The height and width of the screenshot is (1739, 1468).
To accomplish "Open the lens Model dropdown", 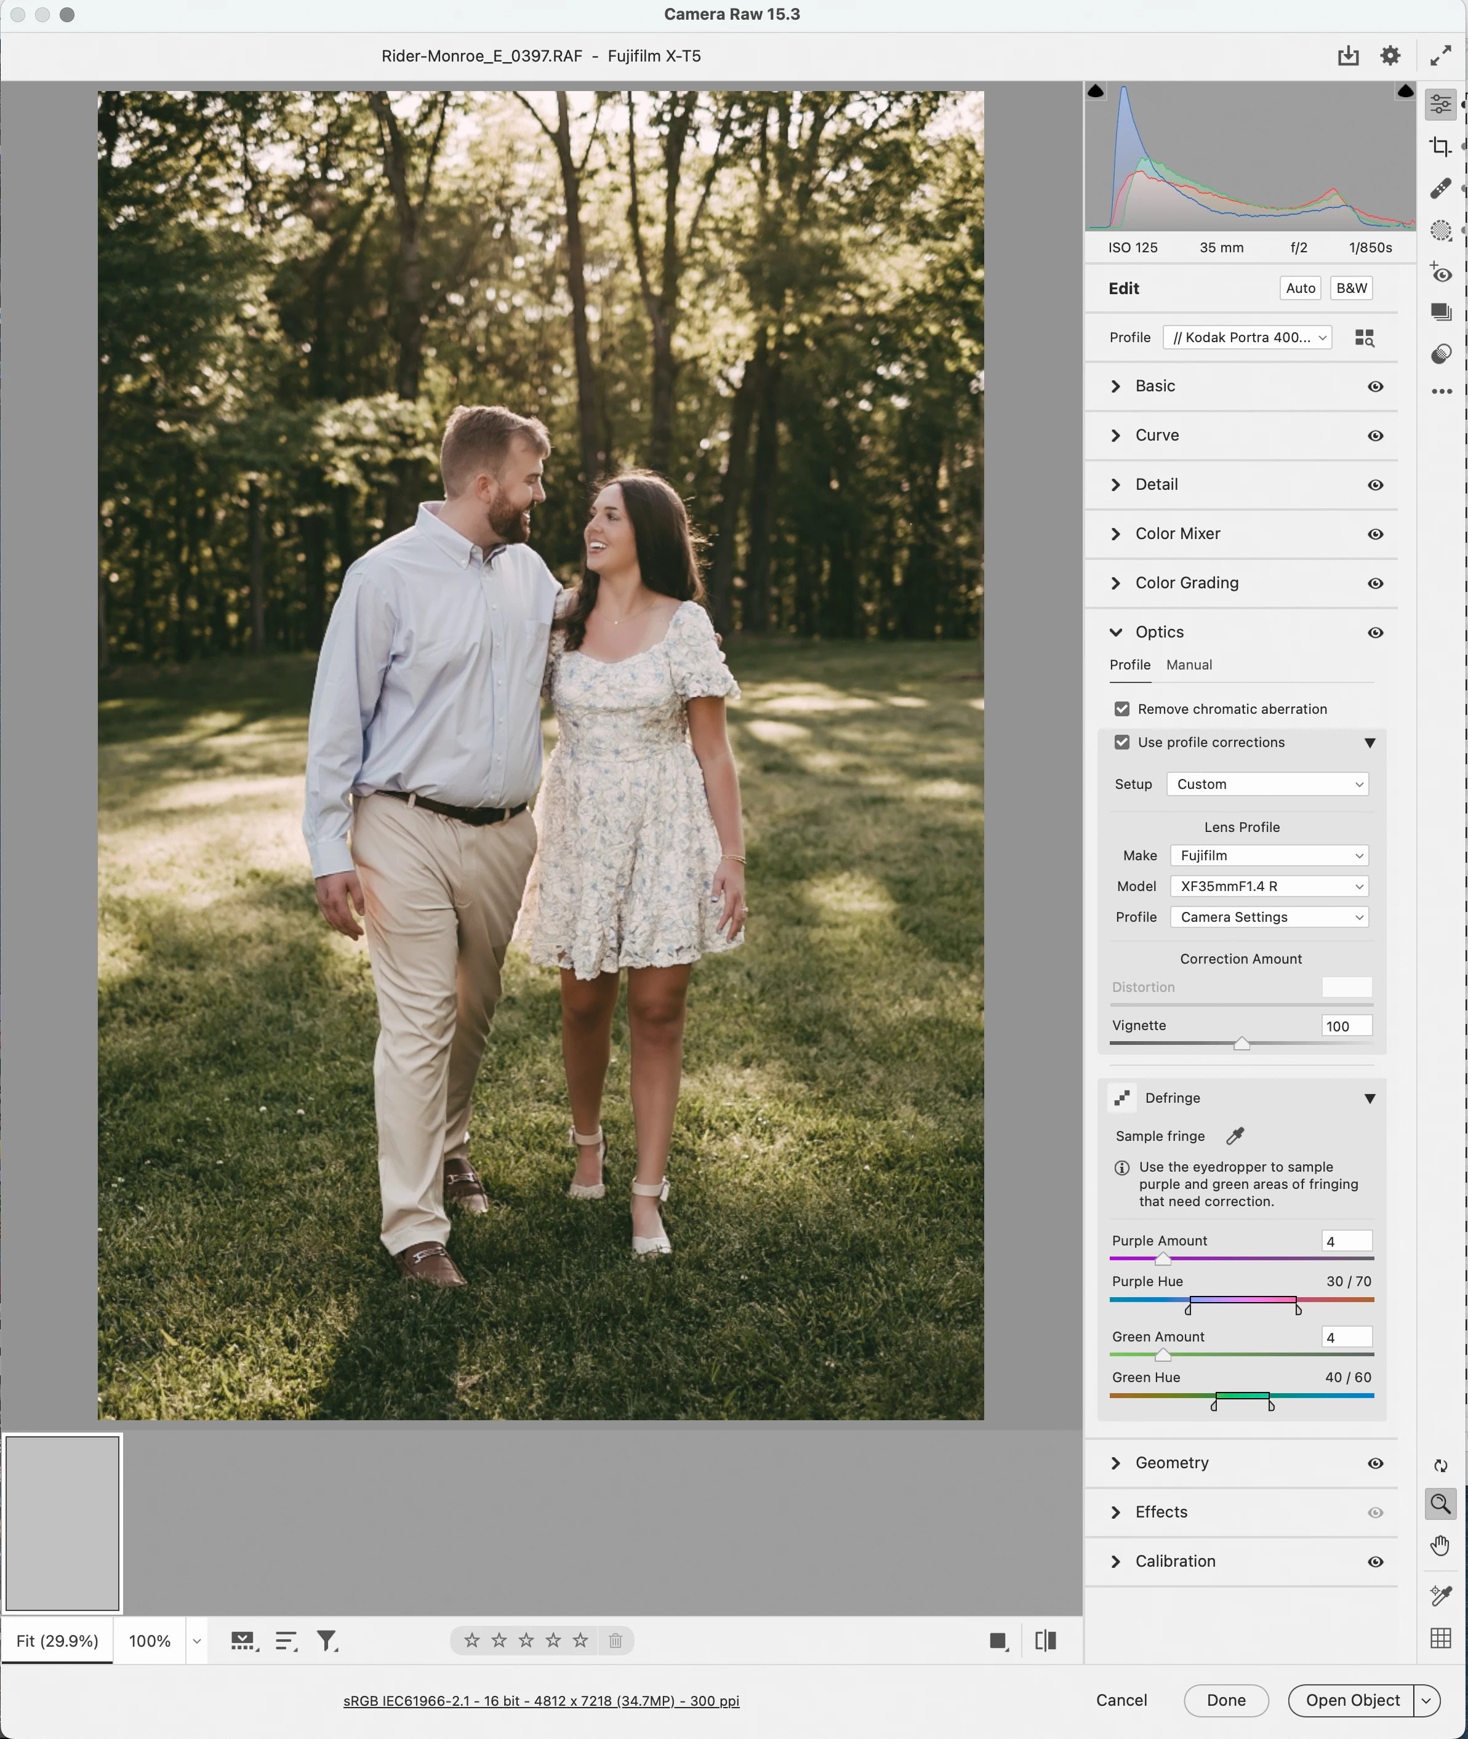I will coord(1269,886).
